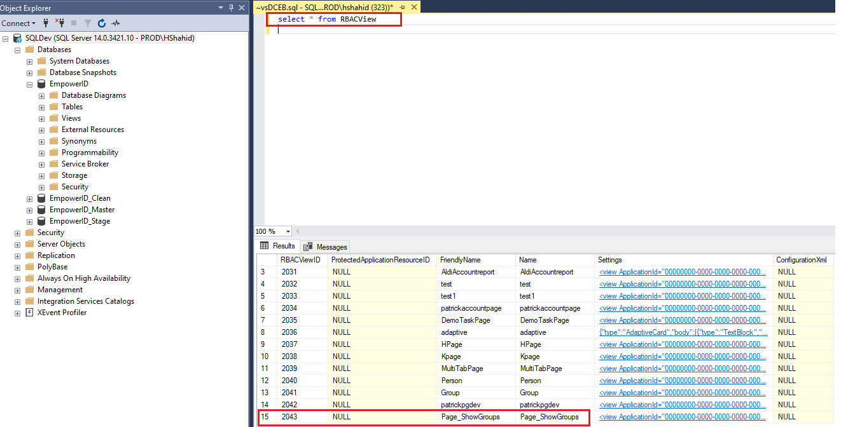Click the PolyBase folder icon
The width and height of the screenshot is (848, 427).
tap(29, 267)
